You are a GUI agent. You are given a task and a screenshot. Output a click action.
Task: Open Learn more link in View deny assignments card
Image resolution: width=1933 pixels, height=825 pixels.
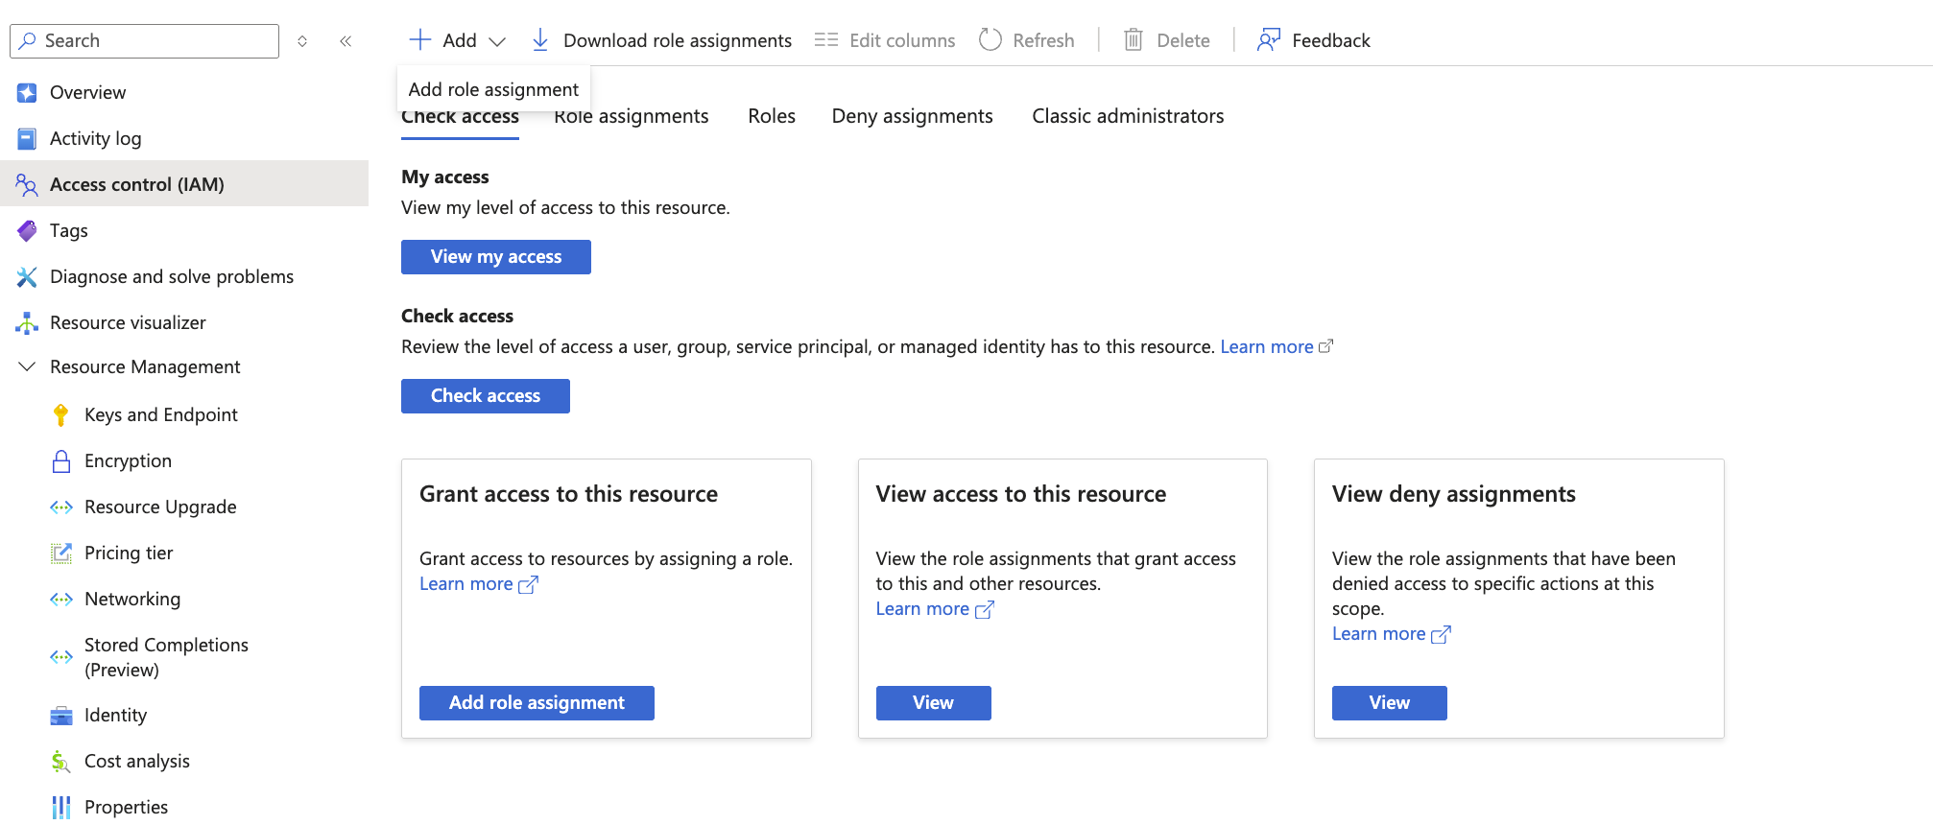pos(1392,634)
